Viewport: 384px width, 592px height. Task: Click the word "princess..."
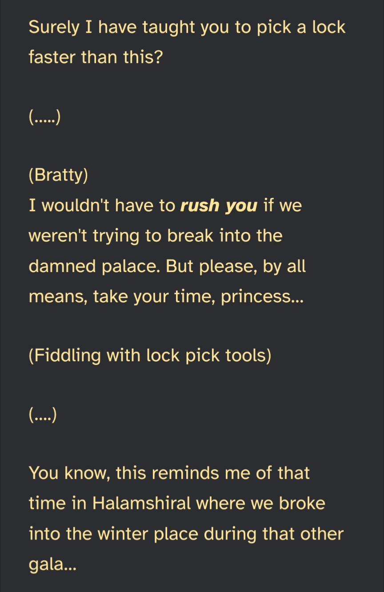[x=262, y=296]
